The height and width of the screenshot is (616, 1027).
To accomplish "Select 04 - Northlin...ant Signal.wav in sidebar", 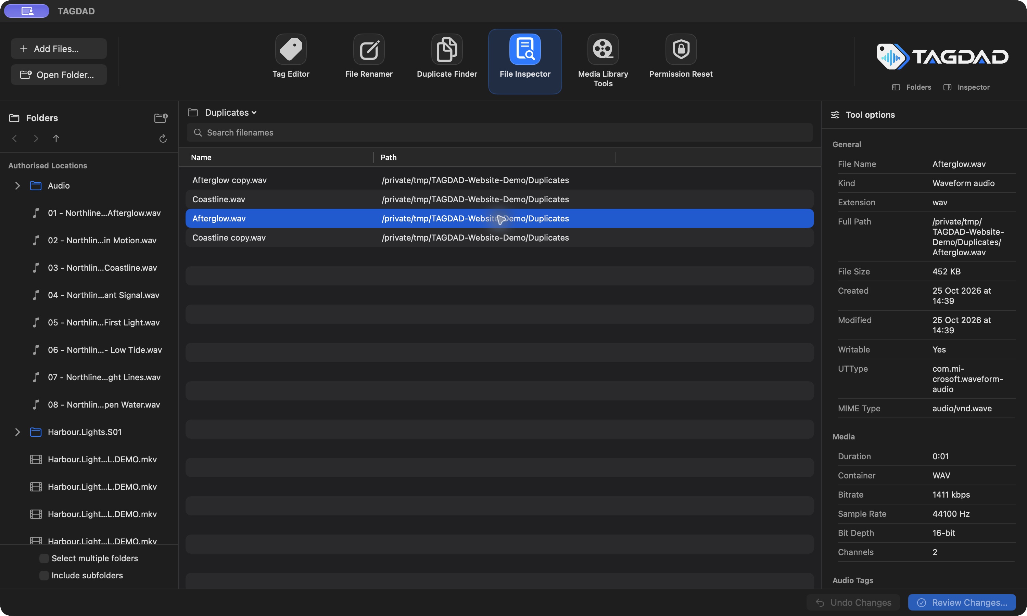I will point(96,295).
